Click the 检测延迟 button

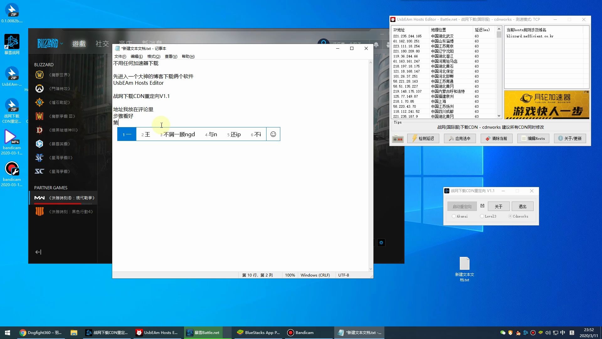tap(423, 138)
